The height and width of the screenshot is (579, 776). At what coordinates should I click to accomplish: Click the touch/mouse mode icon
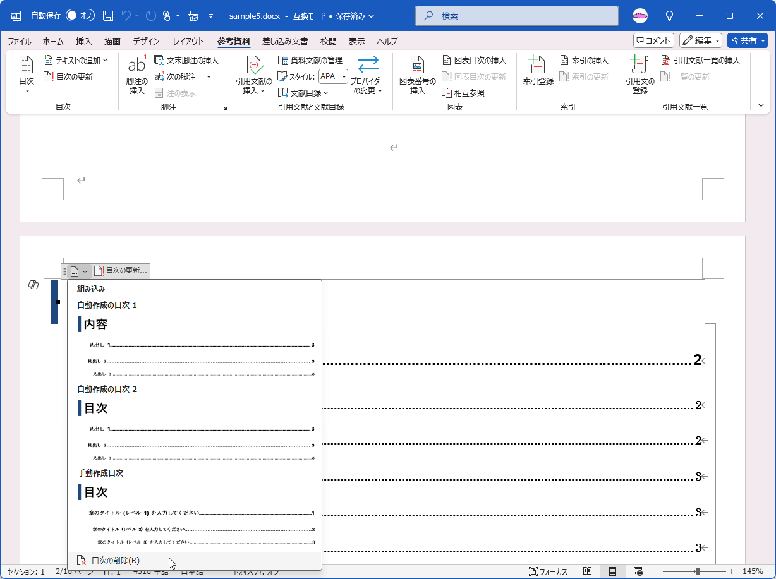click(x=167, y=15)
